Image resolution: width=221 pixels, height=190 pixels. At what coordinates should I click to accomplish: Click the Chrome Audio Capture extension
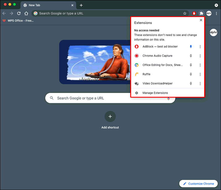coord(158,56)
